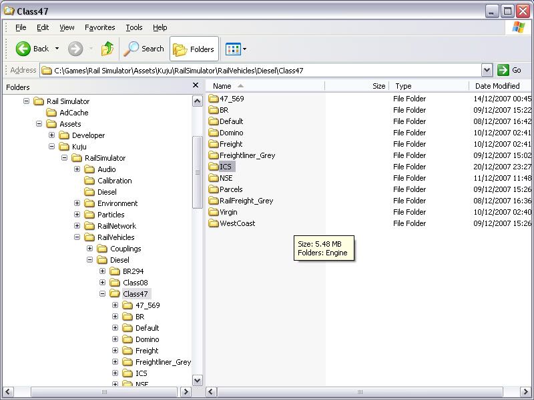Click the Forward arrow icon
The width and height of the screenshot is (534, 400).
(75, 49)
